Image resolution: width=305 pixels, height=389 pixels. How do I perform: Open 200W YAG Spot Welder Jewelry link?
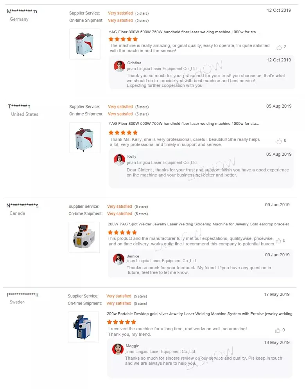click(198, 224)
